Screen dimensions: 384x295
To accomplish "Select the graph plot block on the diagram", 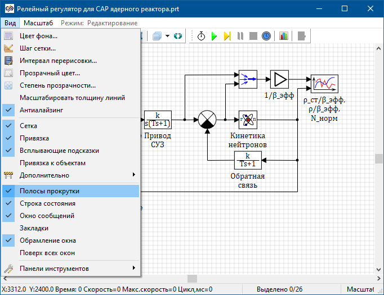I will pyautogui.click(x=324, y=84).
